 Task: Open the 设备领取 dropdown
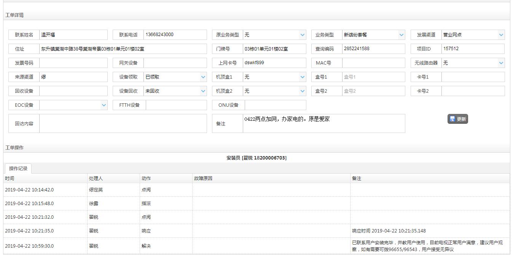[x=175, y=77]
